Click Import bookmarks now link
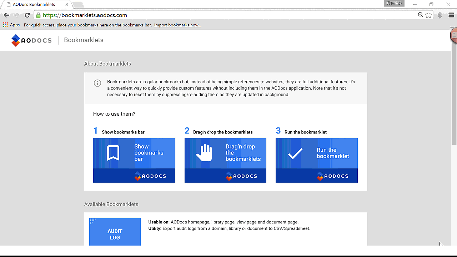Viewport: 457px width, 257px height. tap(177, 25)
